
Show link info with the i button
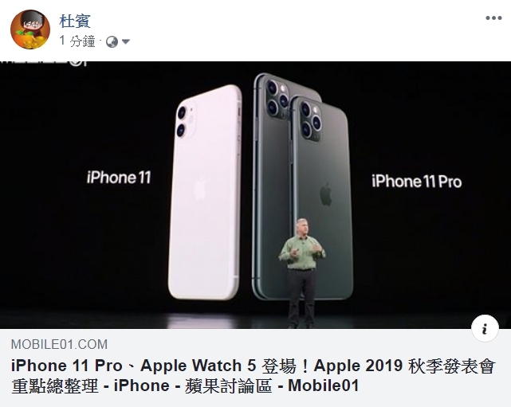tap(485, 328)
